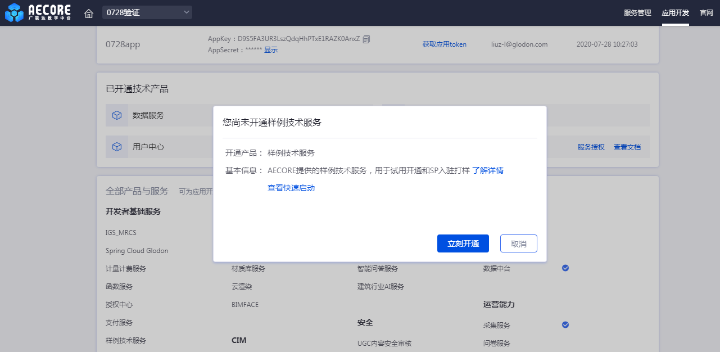Click the AECORE logo icon
This screenshot has width=720, height=352.
15,13
